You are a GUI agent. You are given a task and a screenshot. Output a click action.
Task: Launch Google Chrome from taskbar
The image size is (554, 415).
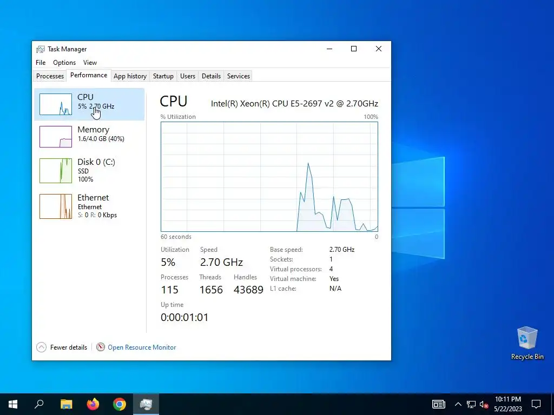[x=120, y=404]
